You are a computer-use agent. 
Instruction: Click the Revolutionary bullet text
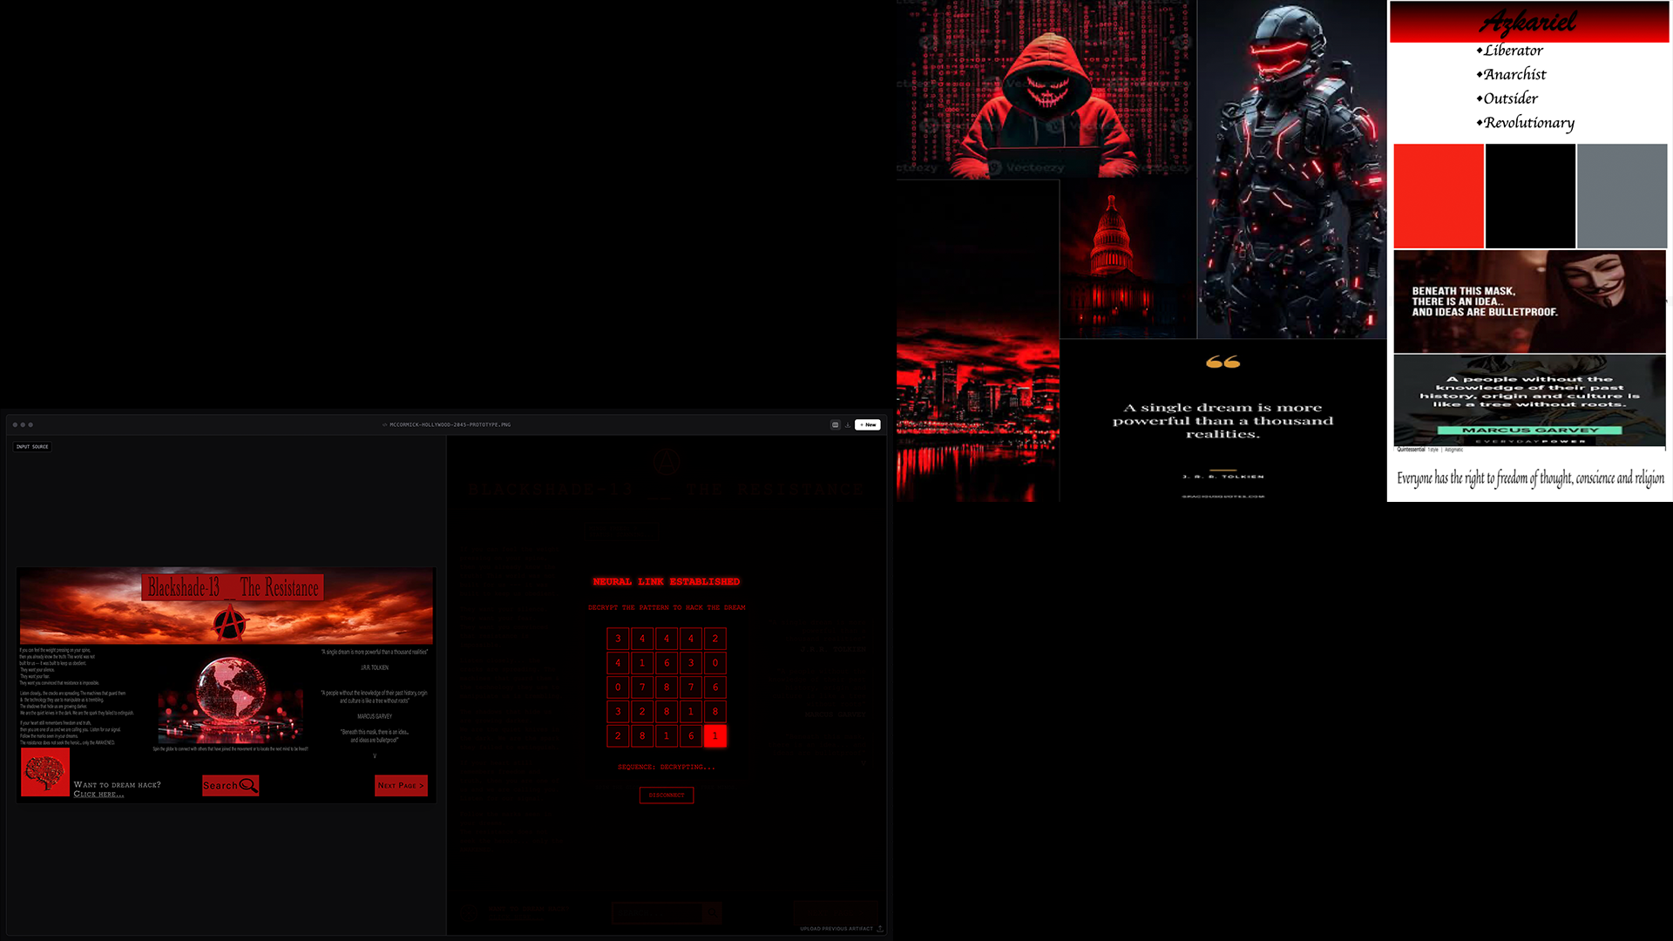click(x=1529, y=124)
